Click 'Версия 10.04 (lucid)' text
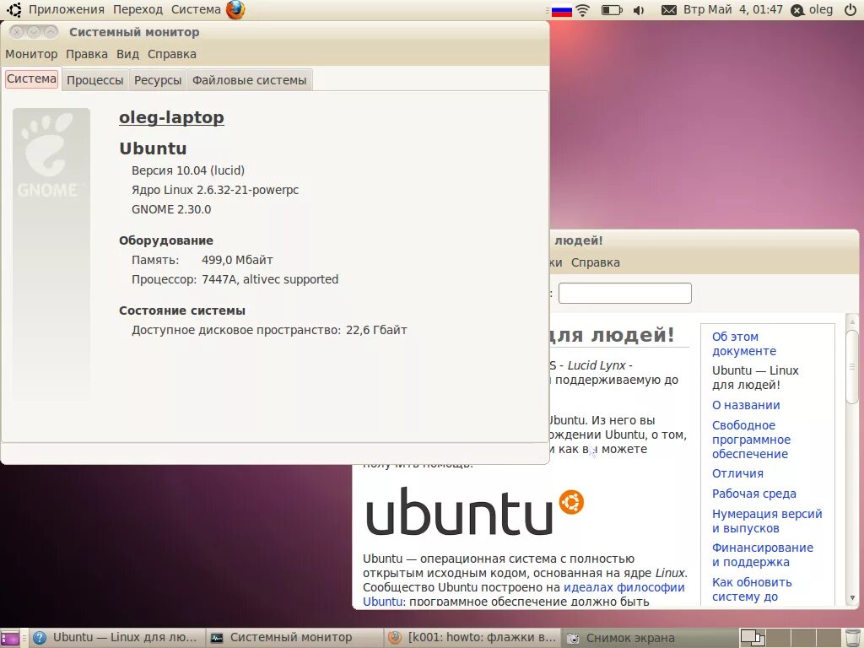864x648 pixels. click(x=188, y=170)
